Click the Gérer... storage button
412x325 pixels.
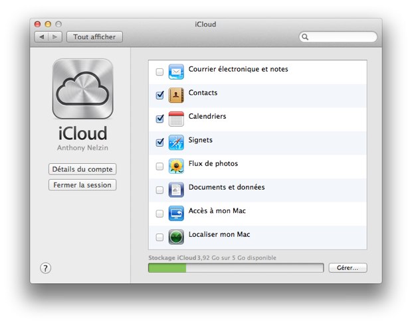pyautogui.click(x=348, y=268)
